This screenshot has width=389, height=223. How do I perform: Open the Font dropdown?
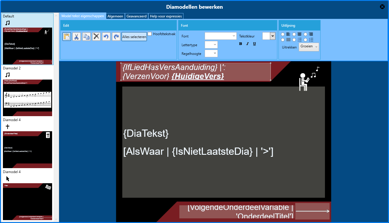click(x=220, y=36)
